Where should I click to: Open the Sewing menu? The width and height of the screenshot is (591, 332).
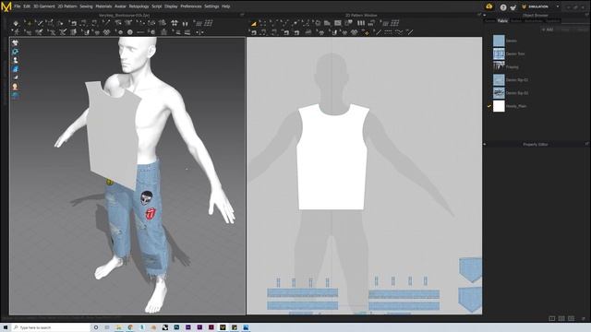pyautogui.click(x=86, y=6)
